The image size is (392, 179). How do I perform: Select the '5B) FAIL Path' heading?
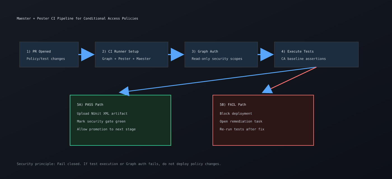pyautogui.click(x=233, y=105)
